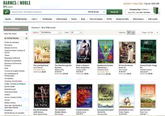The height and width of the screenshot is (116, 165).
Task: Click the Amanda Hocking author link
Action: tap(146, 70)
